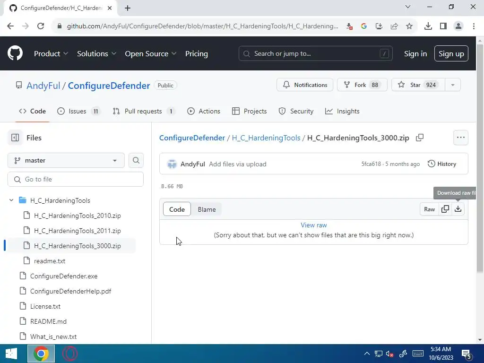Open the Windows Start menu
The width and height of the screenshot is (484, 363).
(11, 354)
